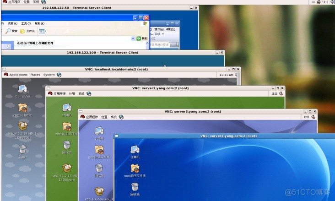335x201 pixels.
Task: Click 搜索 search icon in Windows explorer toolbar
Action: [x=11, y=31]
